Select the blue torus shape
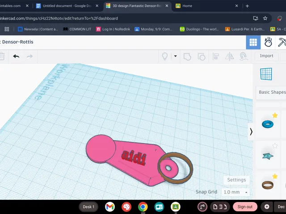The width and height of the screenshot is (286, 214). [268, 124]
